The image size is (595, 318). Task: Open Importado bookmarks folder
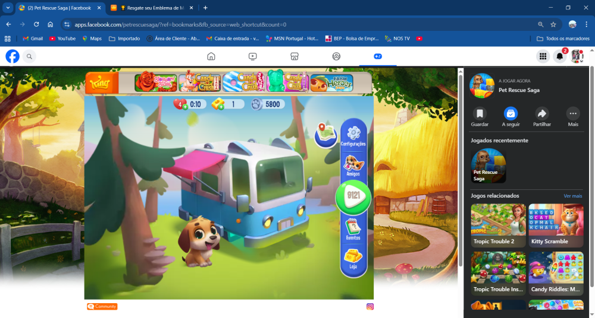(x=124, y=39)
